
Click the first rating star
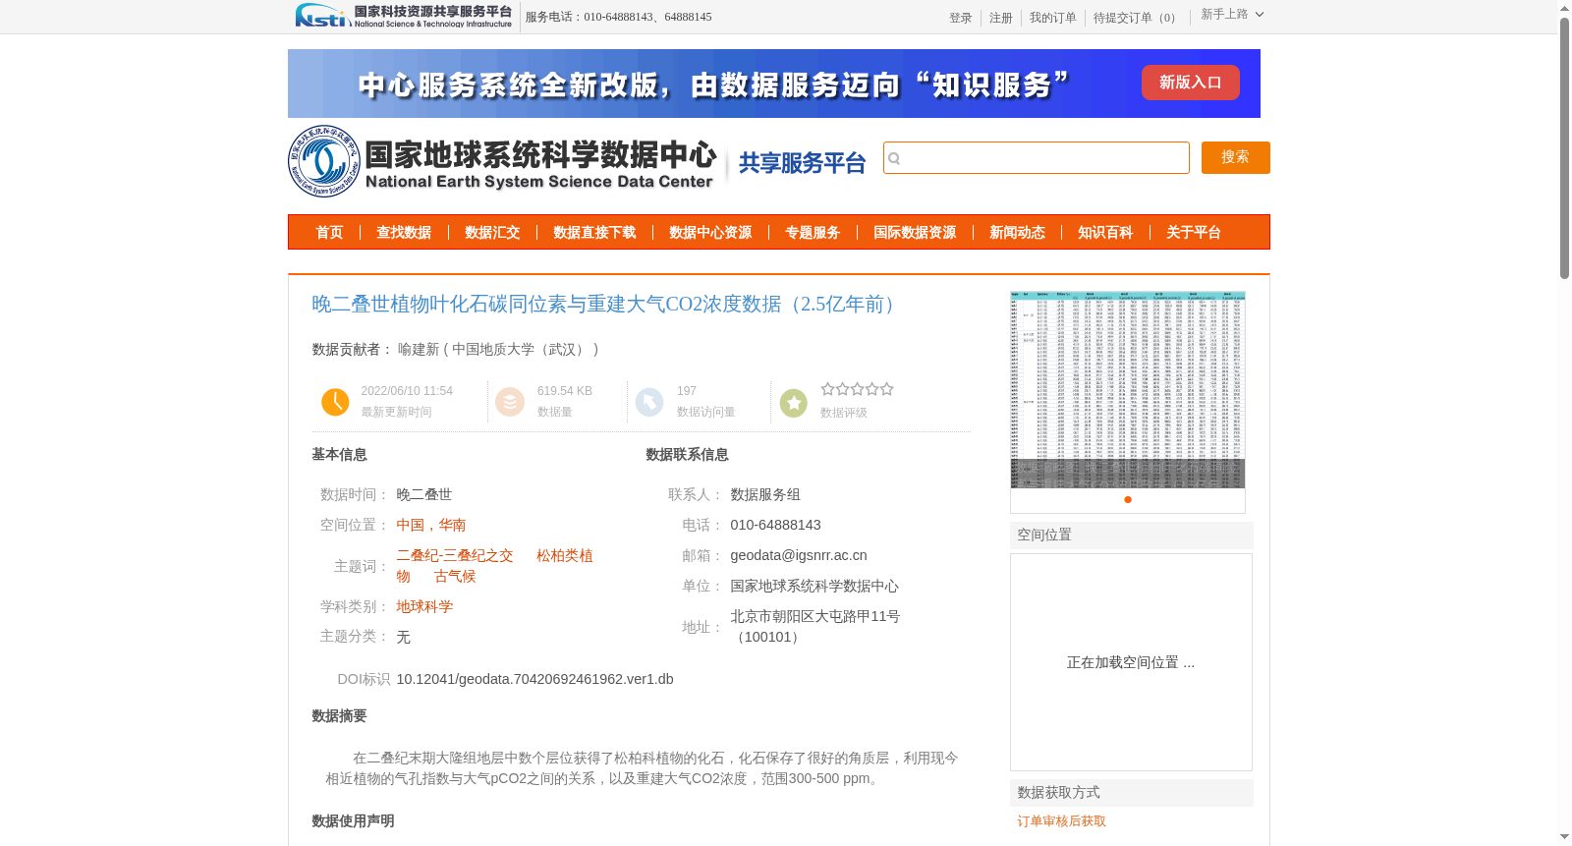[827, 389]
